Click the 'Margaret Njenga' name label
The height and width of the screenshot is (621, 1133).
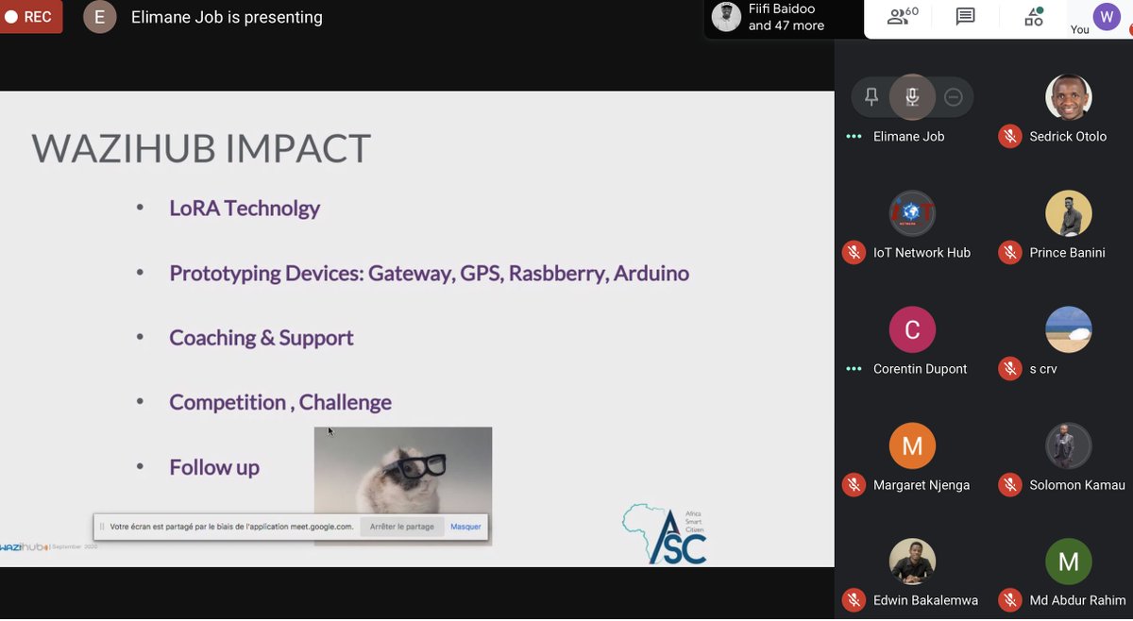tap(922, 485)
